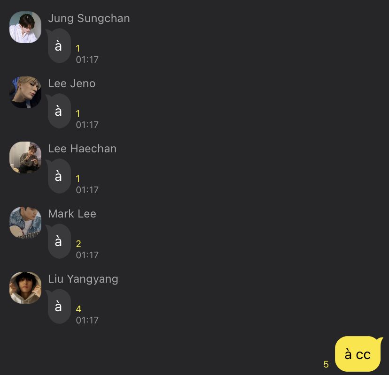Click the Liu Yangyang sender name
Image resolution: width=389 pixels, height=375 pixels.
pos(83,279)
